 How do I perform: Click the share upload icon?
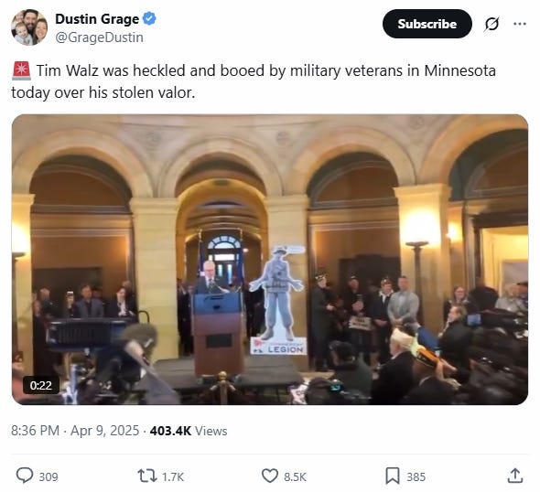tap(515, 476)
